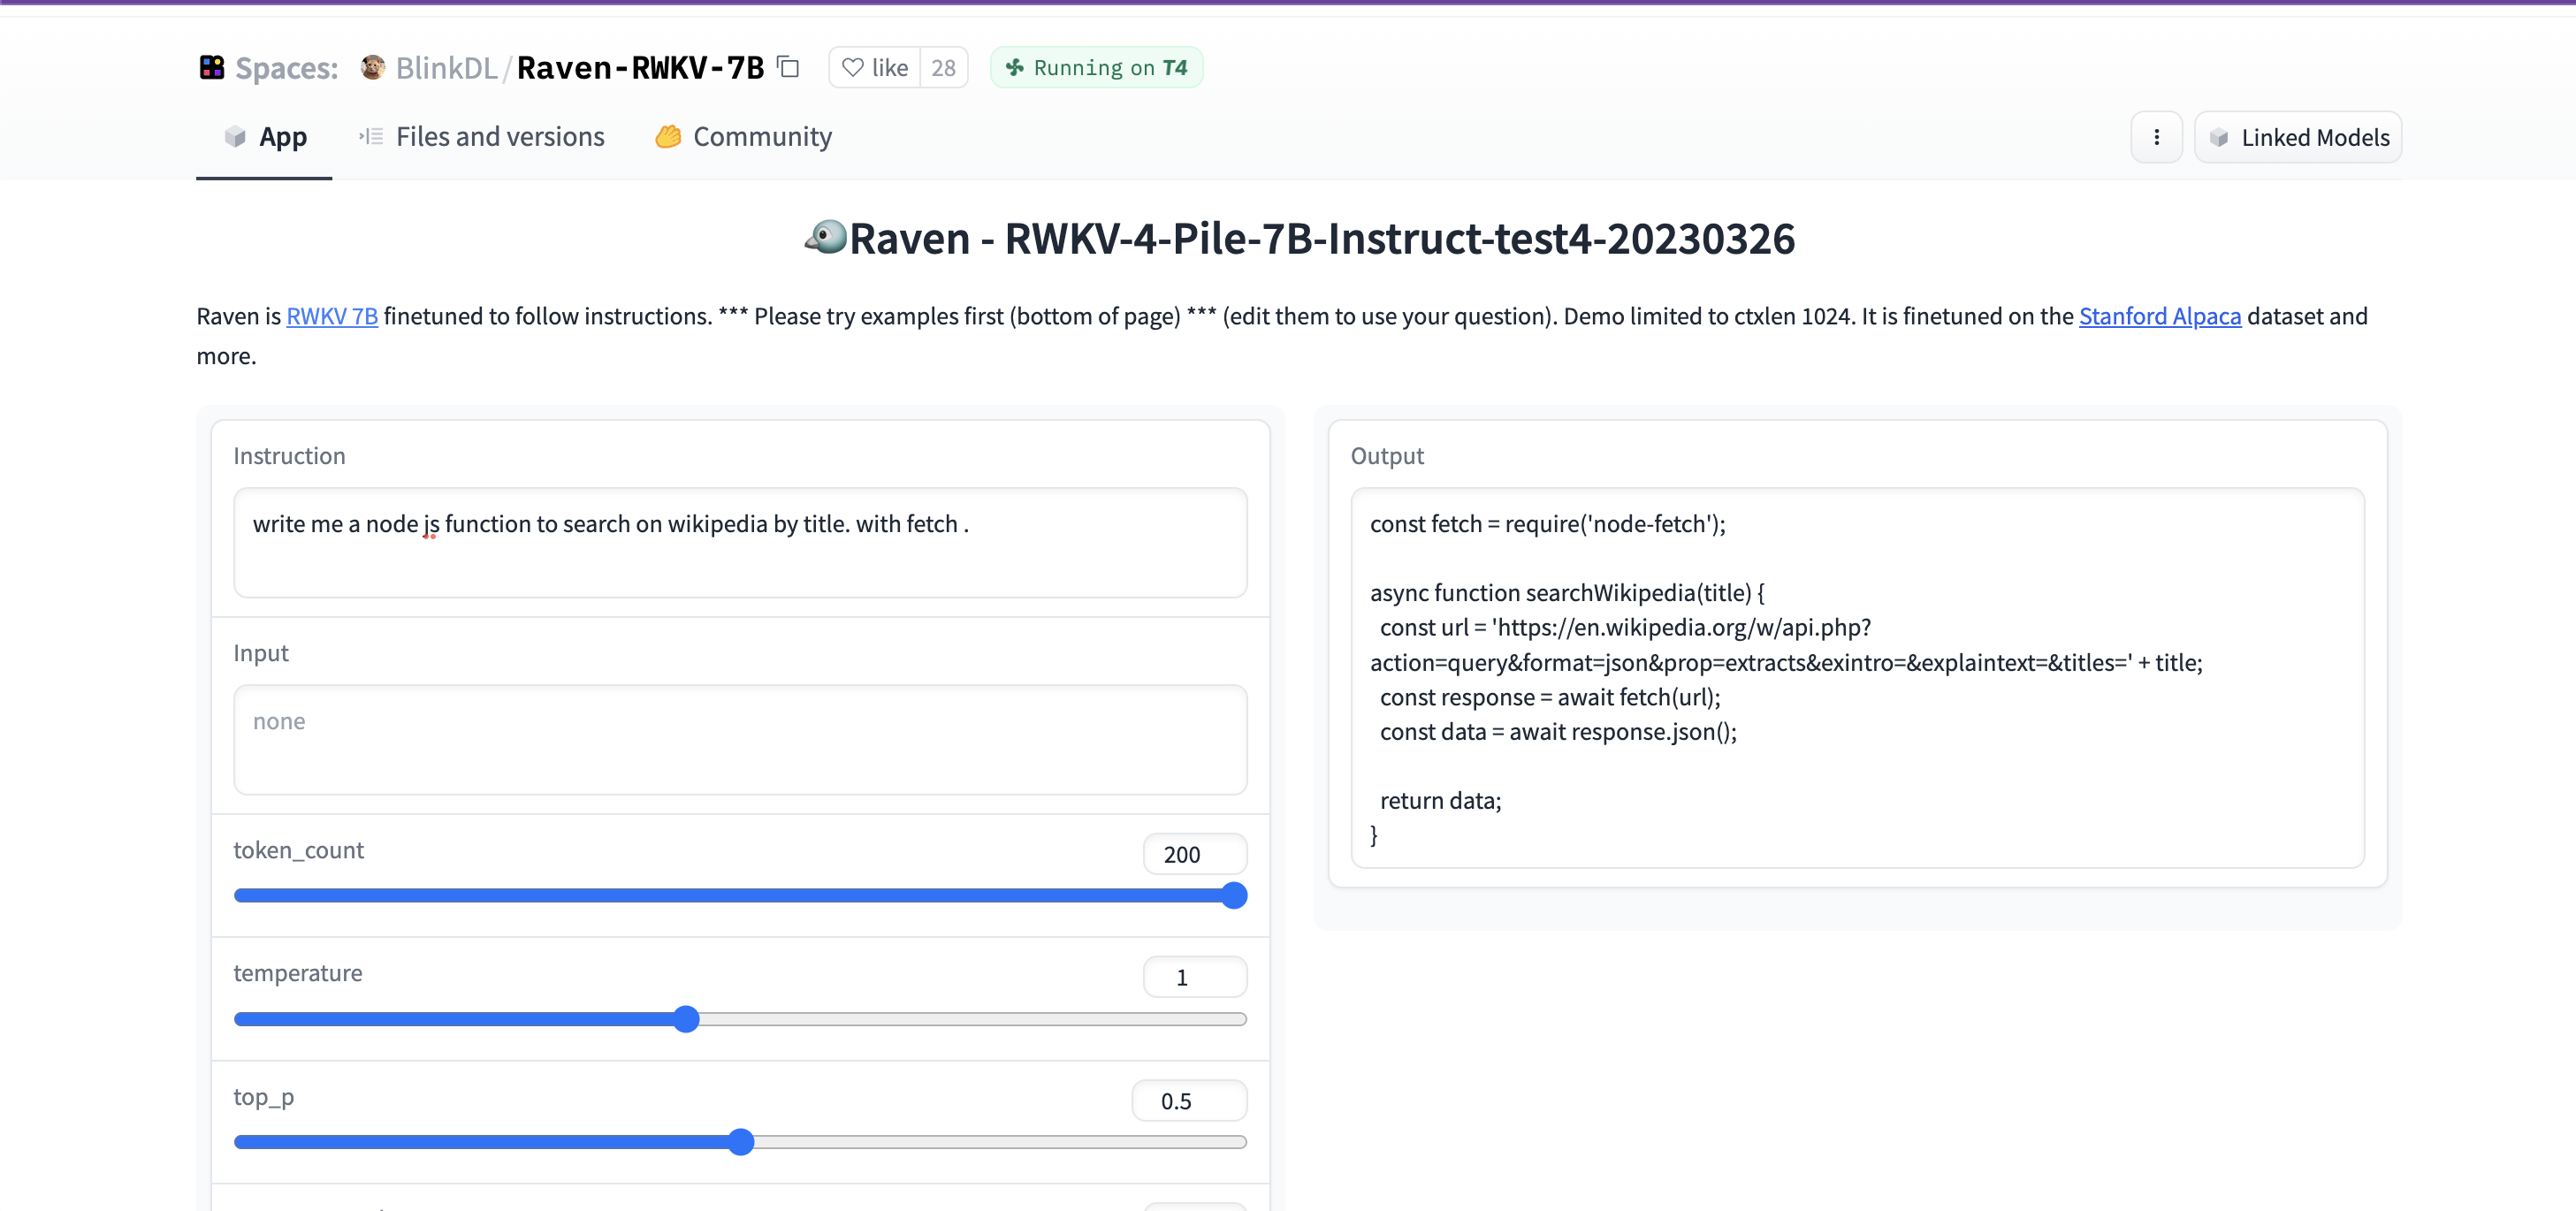Viewport: 2576px width, 1211px height.
Task: Click the Input field showing none placeholder
Action: tap(739, 740)
